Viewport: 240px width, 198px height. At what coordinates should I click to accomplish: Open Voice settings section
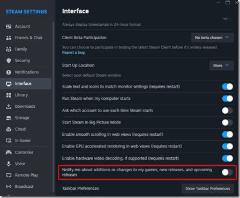(26, 164)
